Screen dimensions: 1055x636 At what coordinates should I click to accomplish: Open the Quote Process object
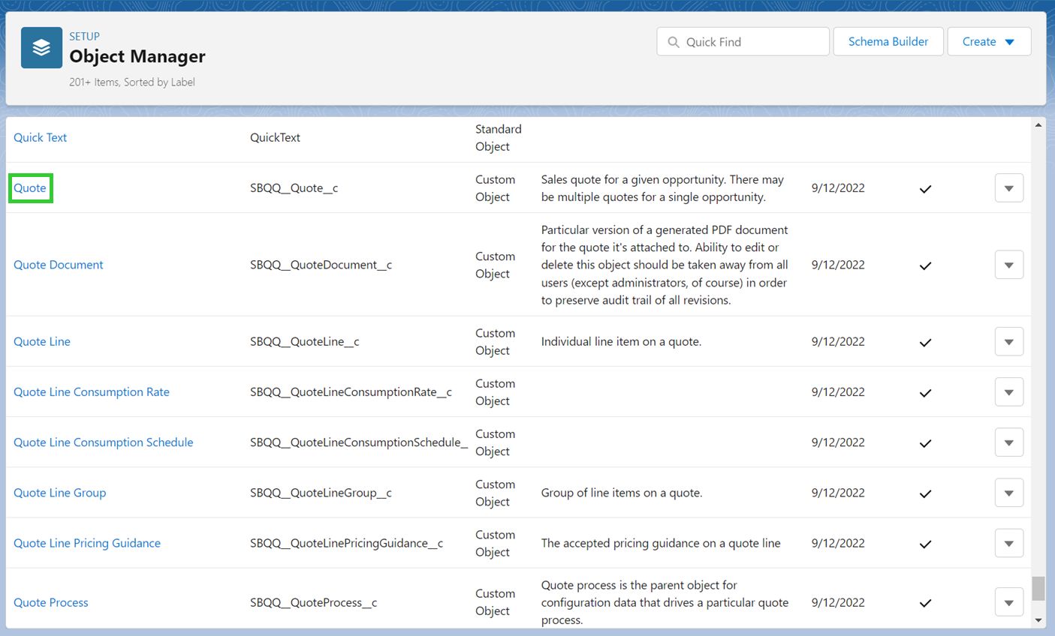[x=51, y=602]
